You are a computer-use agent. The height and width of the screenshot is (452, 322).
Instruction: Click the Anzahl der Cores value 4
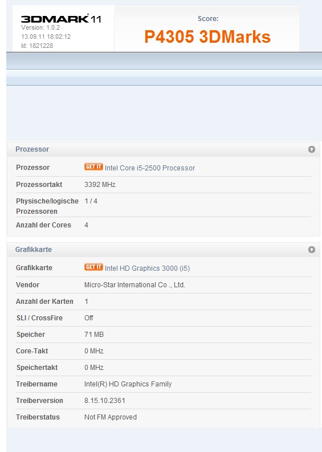pos(86,225)
